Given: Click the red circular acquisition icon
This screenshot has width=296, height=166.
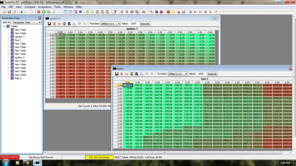Looking at the screenshot, I should coord(168,12).
